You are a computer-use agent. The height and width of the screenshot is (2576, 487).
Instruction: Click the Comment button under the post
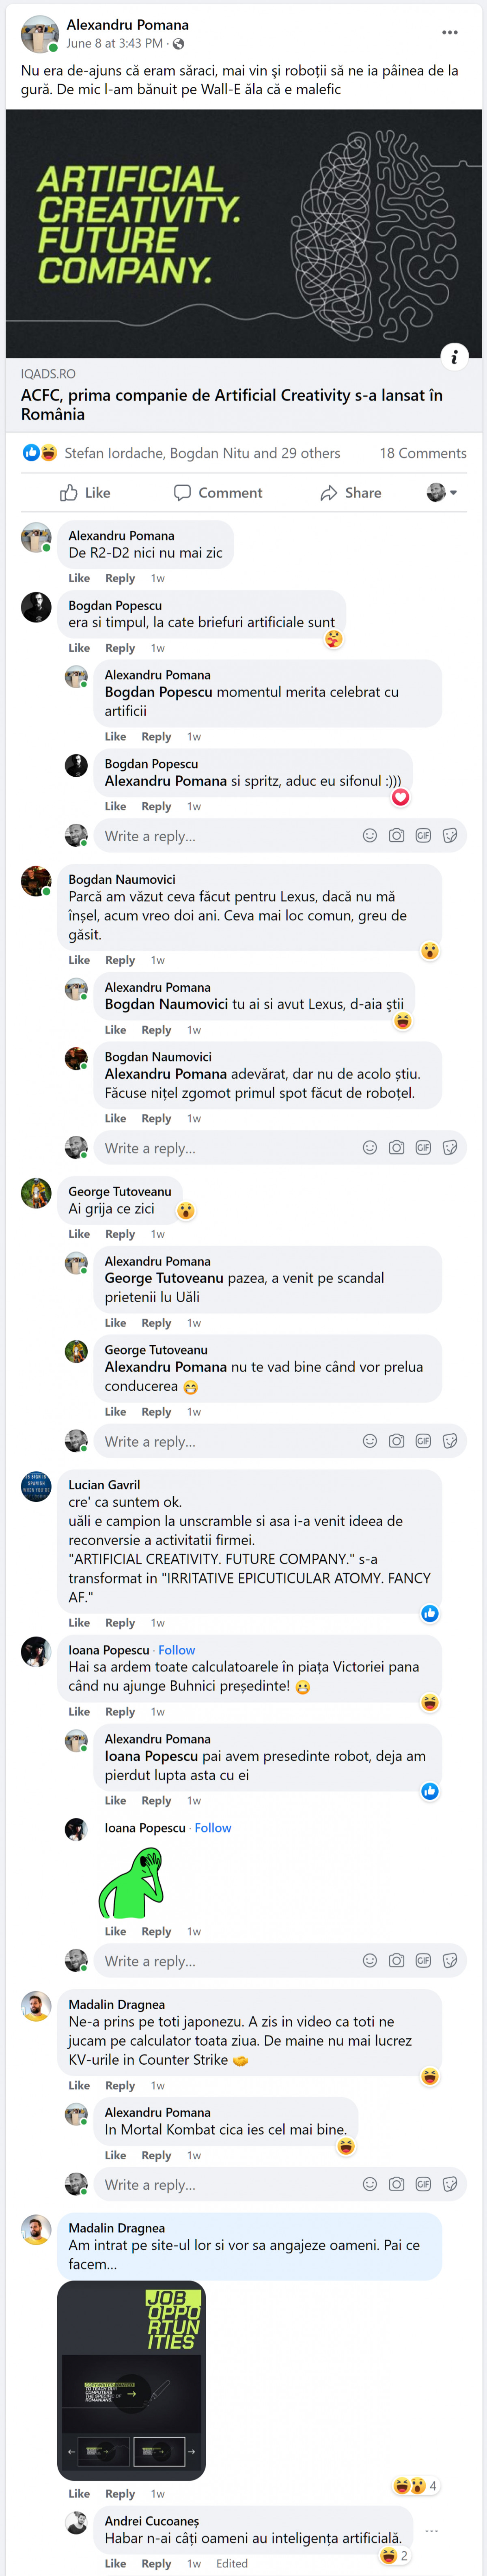pos(218,493)
